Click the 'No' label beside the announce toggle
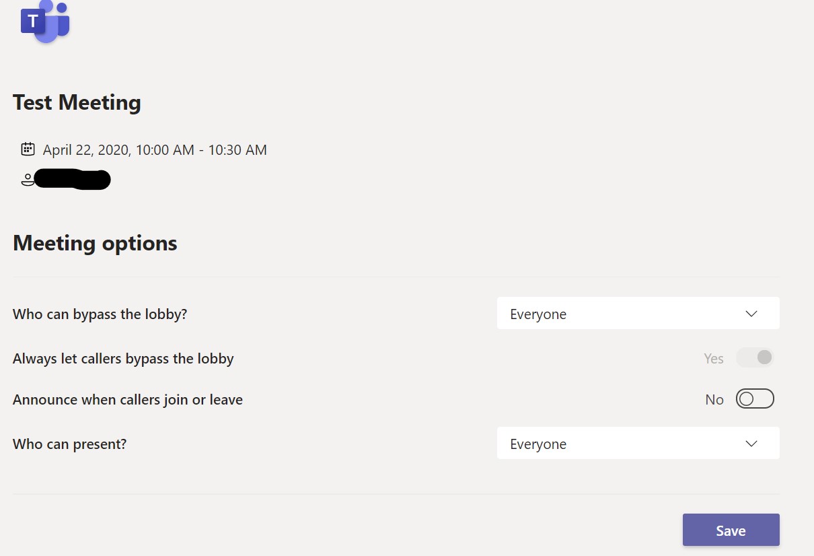This screenshot has width=814, height=556. [714, 400]
